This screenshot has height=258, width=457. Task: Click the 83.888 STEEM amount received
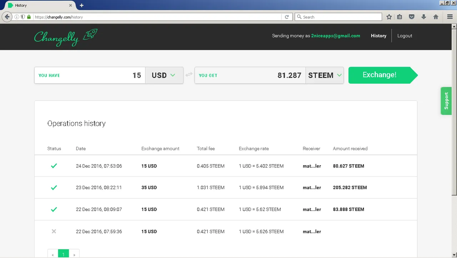pyautogui.click(x=348, y=209)
